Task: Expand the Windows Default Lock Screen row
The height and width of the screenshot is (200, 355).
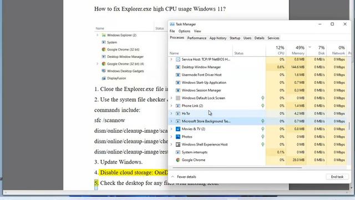Action: [x=171, y=98]
